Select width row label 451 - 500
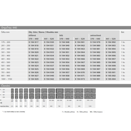Screen dimensions: 131x131 6,62
